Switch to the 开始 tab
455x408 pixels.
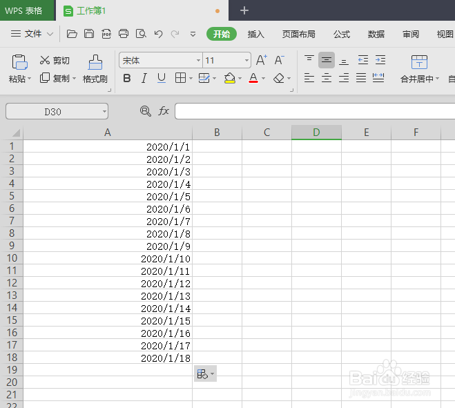point(222,34)
